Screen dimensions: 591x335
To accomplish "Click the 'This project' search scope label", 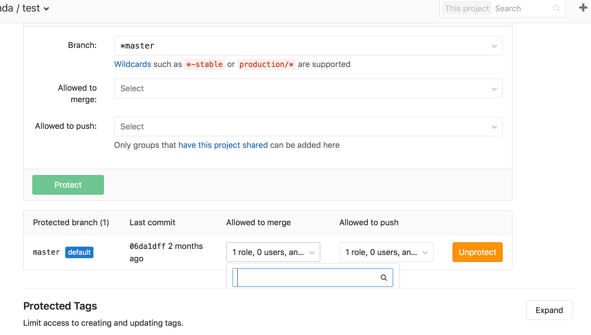I will point(467,9).
